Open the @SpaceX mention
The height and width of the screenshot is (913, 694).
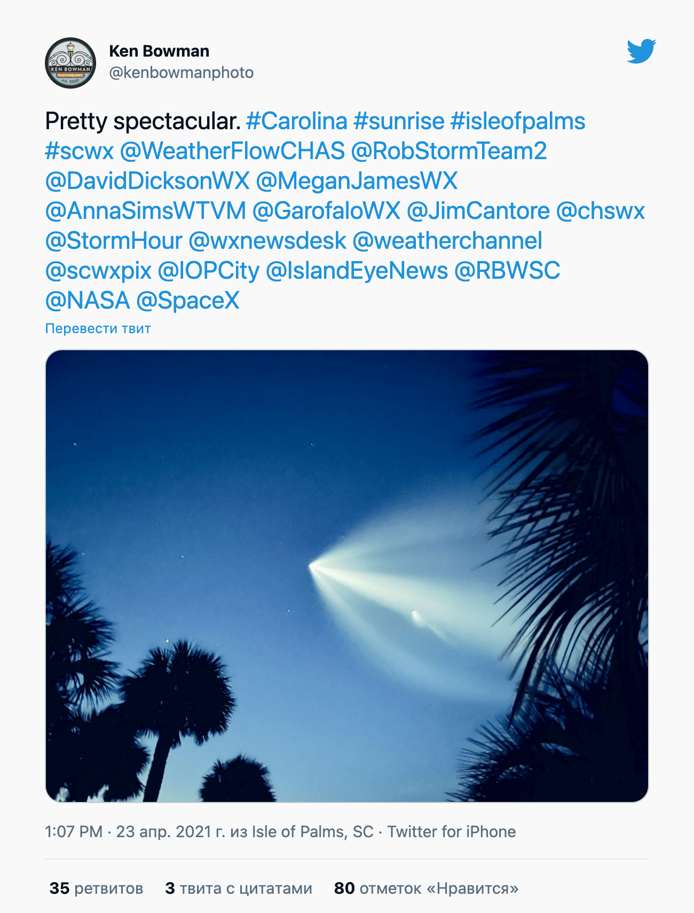point(188,301)
